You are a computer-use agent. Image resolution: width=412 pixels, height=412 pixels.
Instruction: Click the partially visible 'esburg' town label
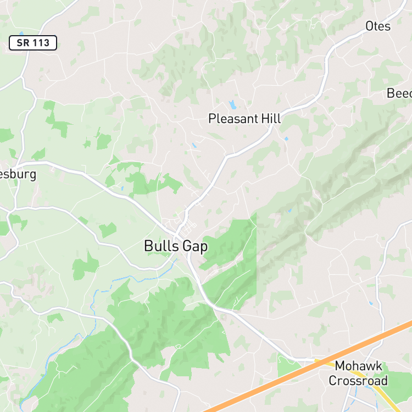[18, 175]
